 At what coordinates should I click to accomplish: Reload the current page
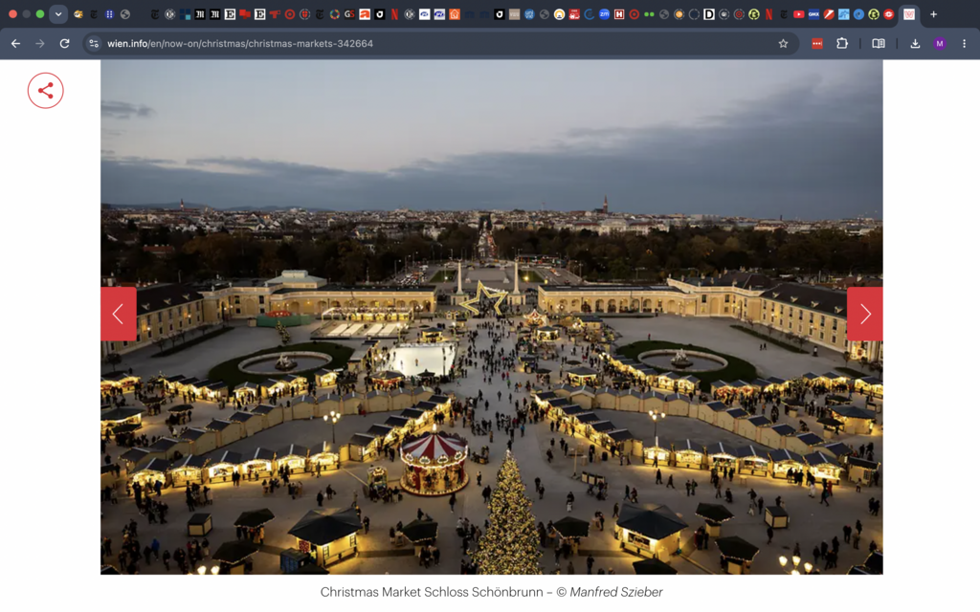tap(64, 43)
